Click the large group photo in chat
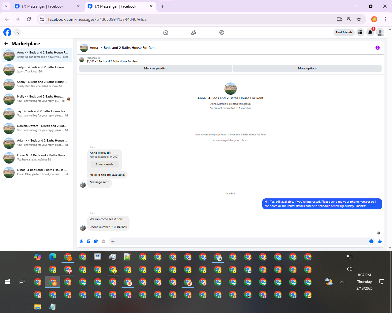The image size is (392, 313). click(x=231, y=89)
